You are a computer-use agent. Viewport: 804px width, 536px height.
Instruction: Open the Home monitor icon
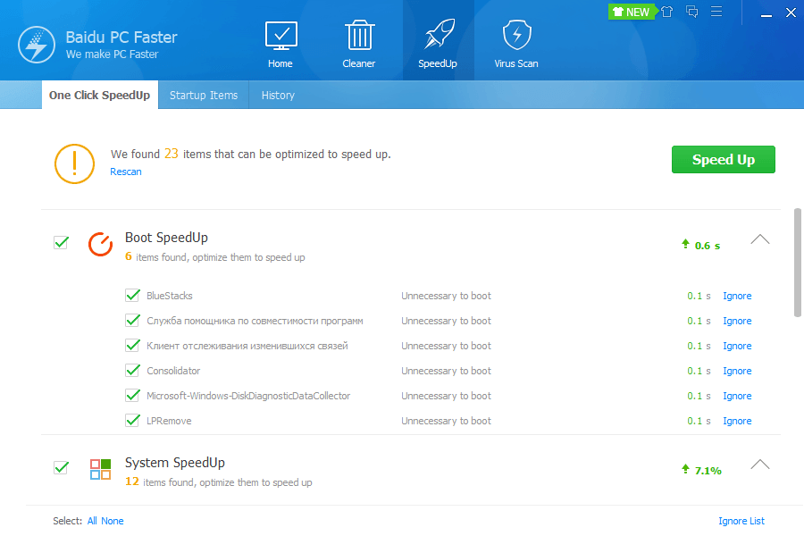(x=281, y=36)
